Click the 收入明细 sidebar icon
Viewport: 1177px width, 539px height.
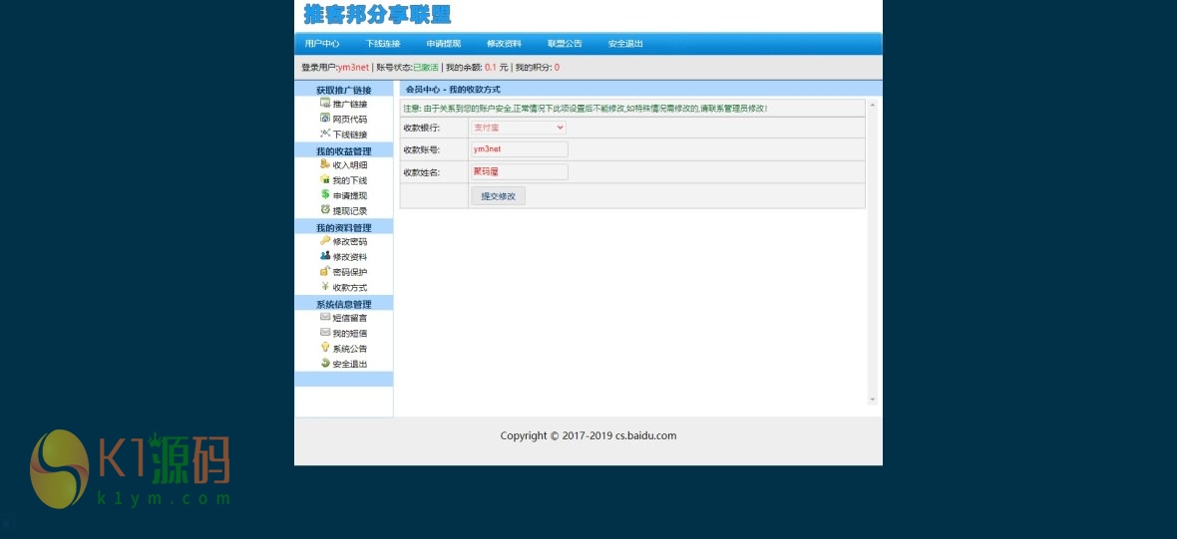click(x=325, y=164)
